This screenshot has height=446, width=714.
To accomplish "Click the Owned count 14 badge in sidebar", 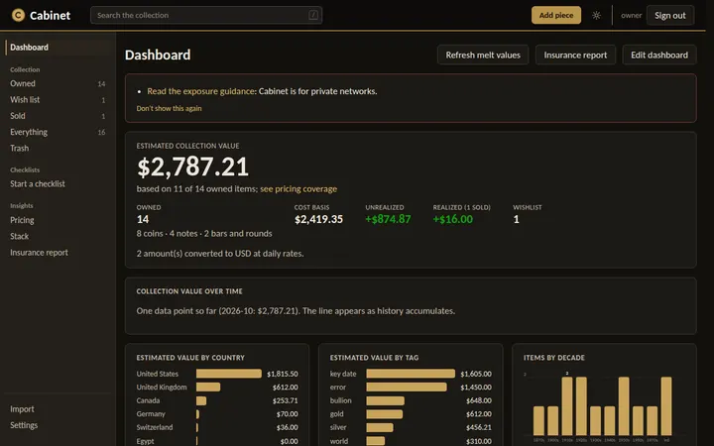I will click(x=101, y=83).
